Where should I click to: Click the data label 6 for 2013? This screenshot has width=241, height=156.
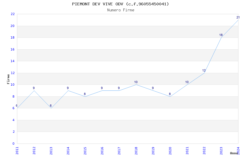click(51, 106)
